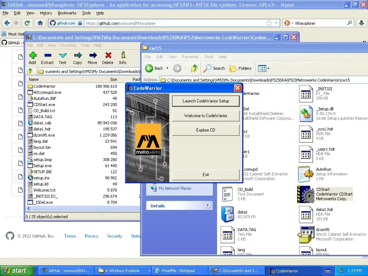Click the Extract icon in 7-Zip

tap(47, 56)
